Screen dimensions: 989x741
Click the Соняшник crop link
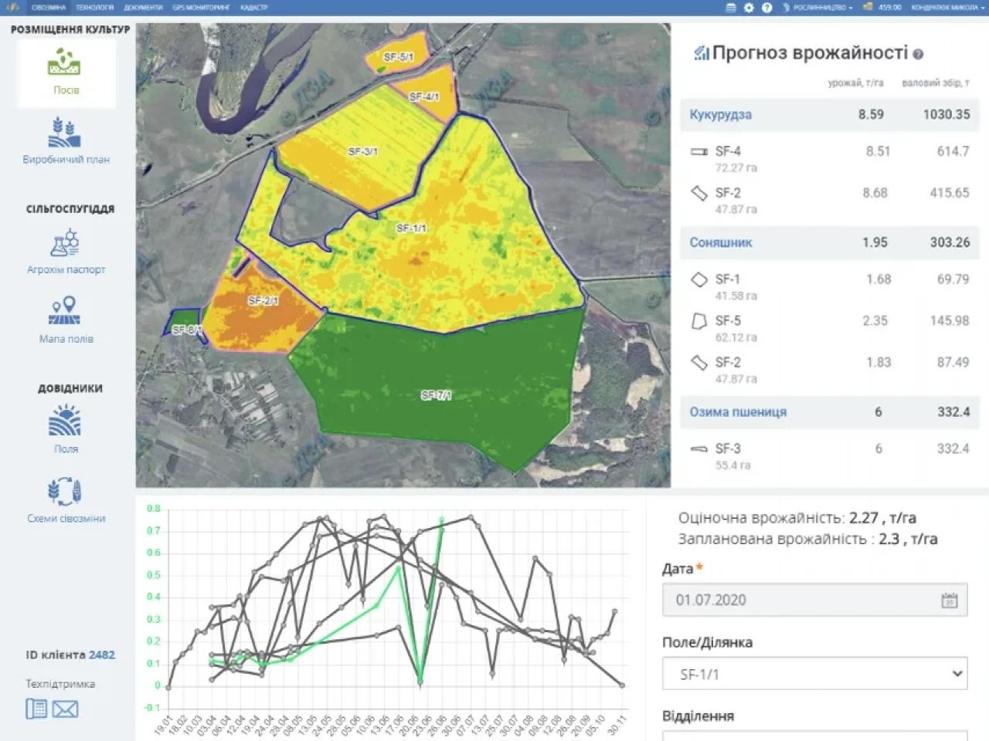coord(720,242)
